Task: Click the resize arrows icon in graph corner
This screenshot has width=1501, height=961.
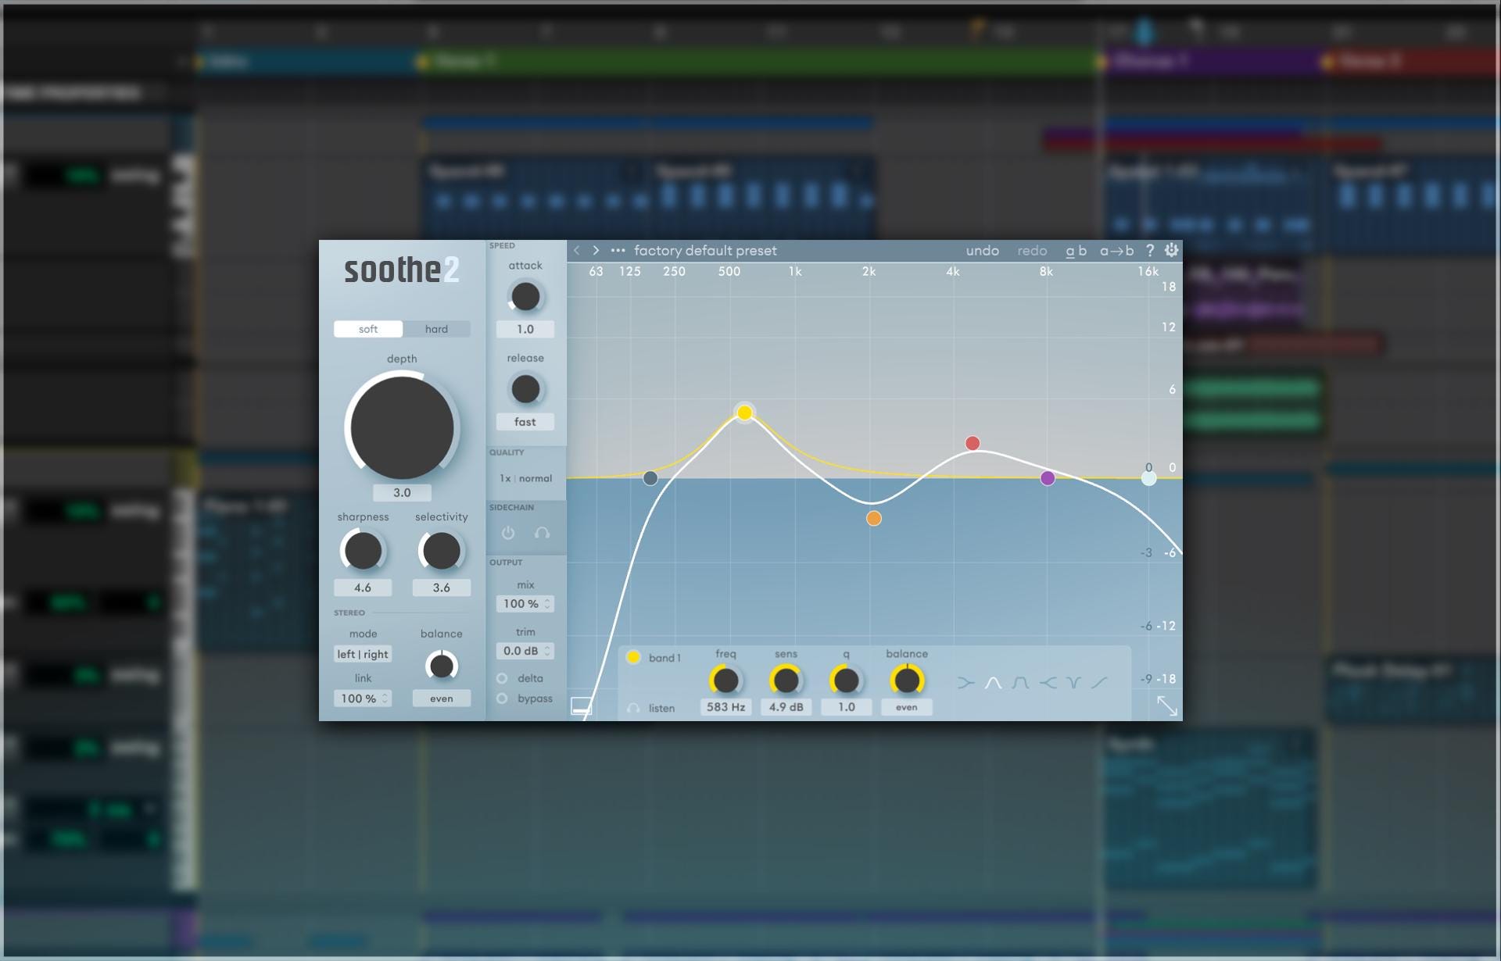Action: pos(1167,706)
